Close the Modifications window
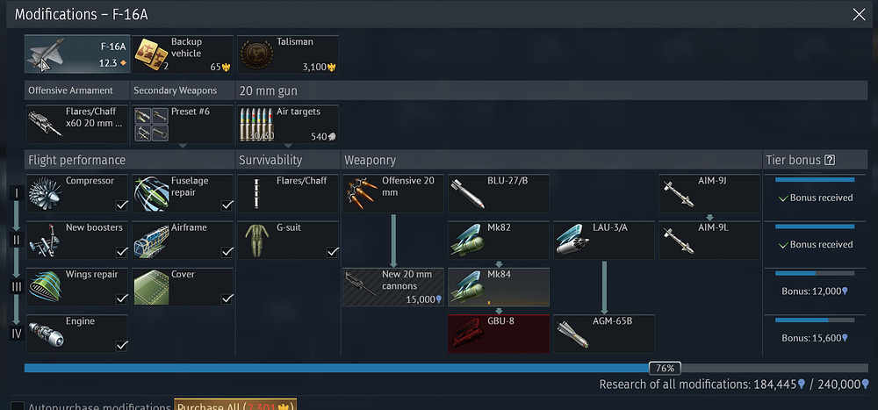Viewport: 878px width, 410px height. [859, 15]
